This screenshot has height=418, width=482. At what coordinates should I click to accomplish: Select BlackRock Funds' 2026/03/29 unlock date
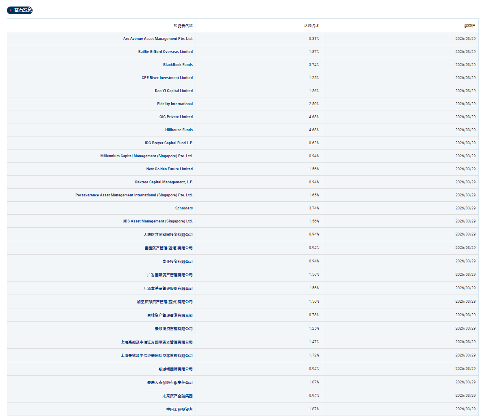[465, 65]
